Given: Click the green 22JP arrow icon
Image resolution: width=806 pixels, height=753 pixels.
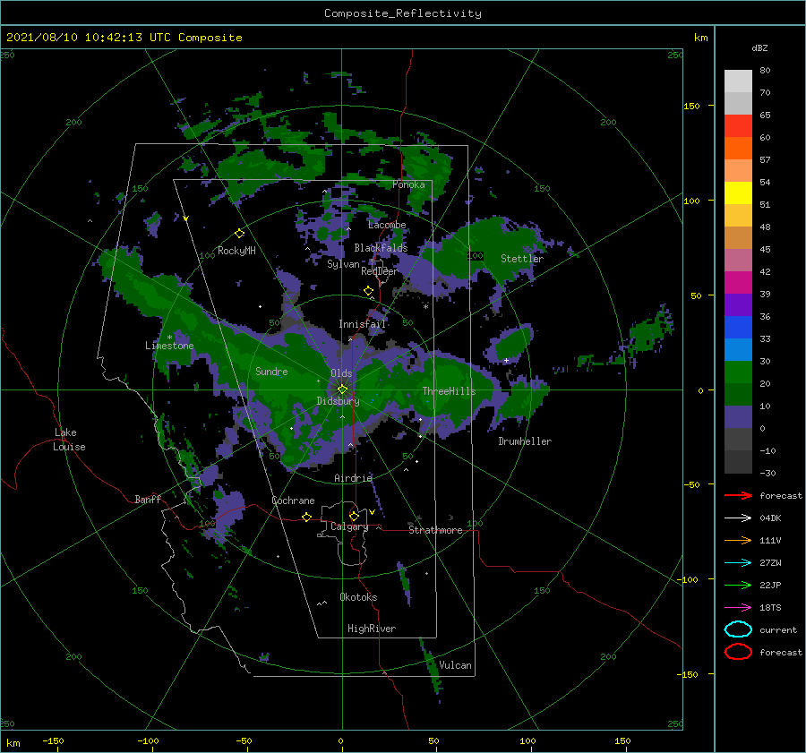Looking at the screenshot, I should [738, 585].
